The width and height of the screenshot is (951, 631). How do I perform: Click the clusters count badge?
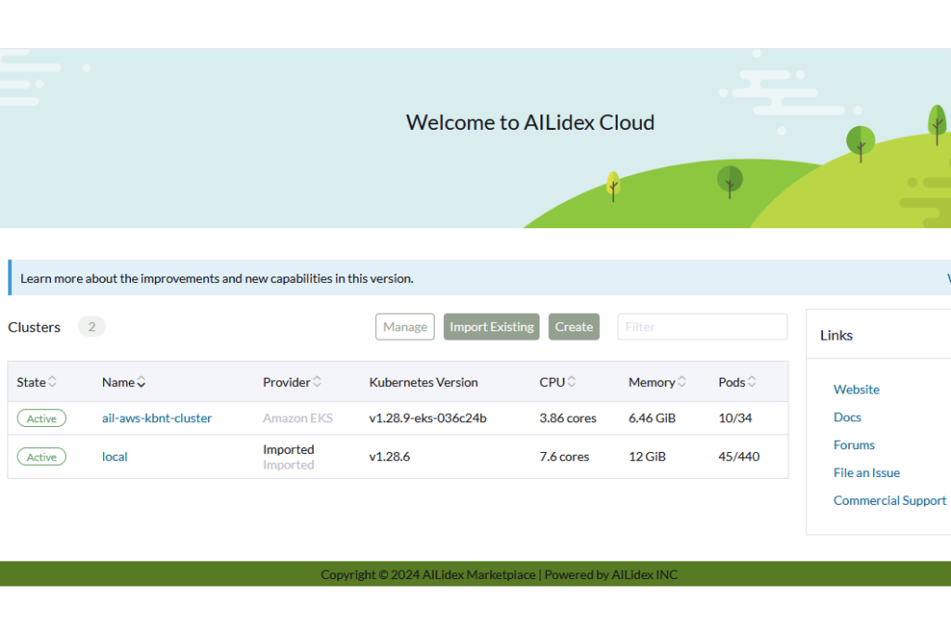(x=92, y=327)
